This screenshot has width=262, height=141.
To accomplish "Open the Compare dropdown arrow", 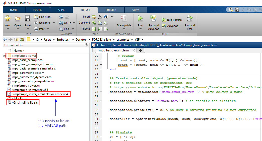I will click(x=53, y=23).
